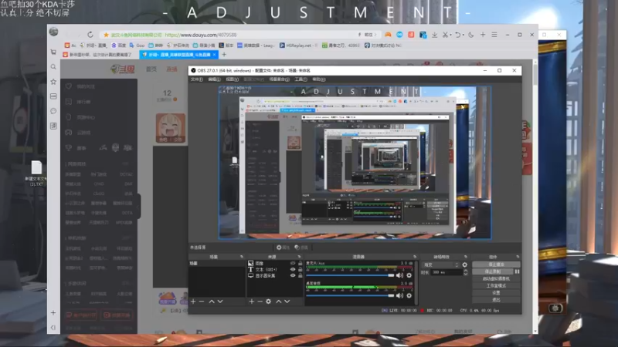Open the browser downloads icon
The width and height of the screenshot is (618, 347).
pyautogui.click(x=434, y=35)
